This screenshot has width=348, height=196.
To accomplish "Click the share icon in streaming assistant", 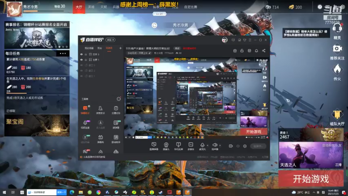I will click(264, 51).
